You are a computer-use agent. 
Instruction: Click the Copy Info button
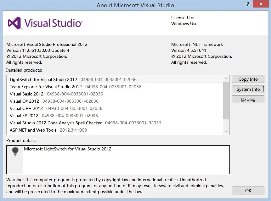(x=248, y=79)
